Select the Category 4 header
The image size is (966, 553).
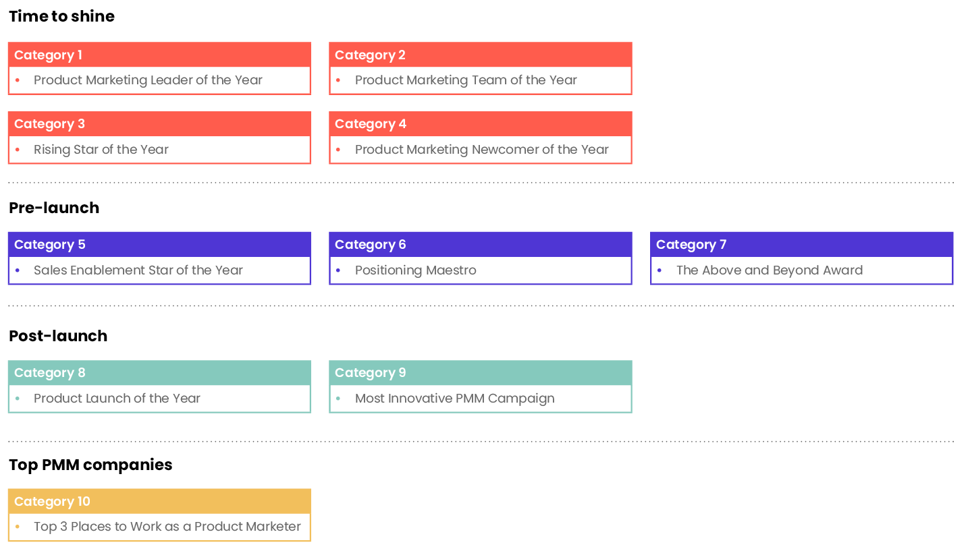point(481,124)
